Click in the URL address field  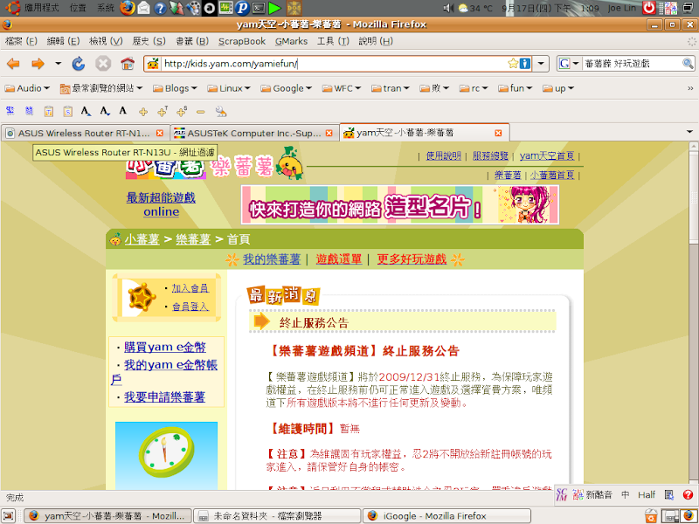click(335, 64)
